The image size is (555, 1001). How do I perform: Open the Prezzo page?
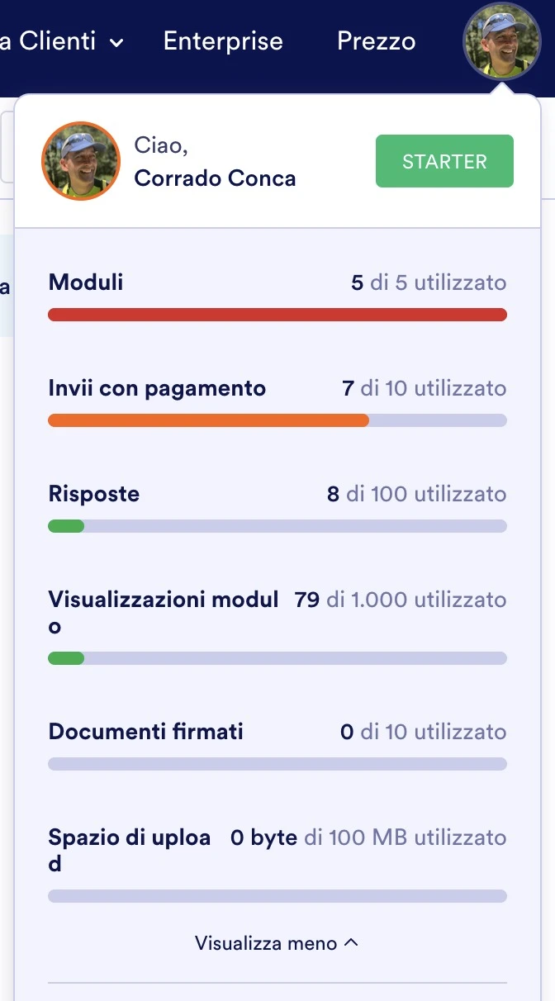[376, 41]
